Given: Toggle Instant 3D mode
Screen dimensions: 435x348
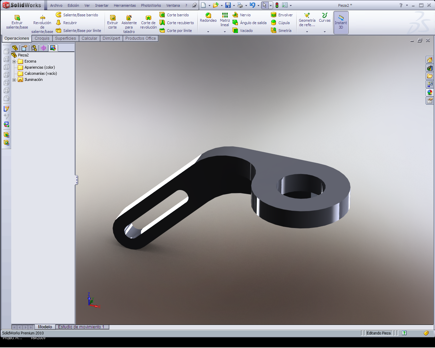Looking at the screenshot, I should [341, 22].
